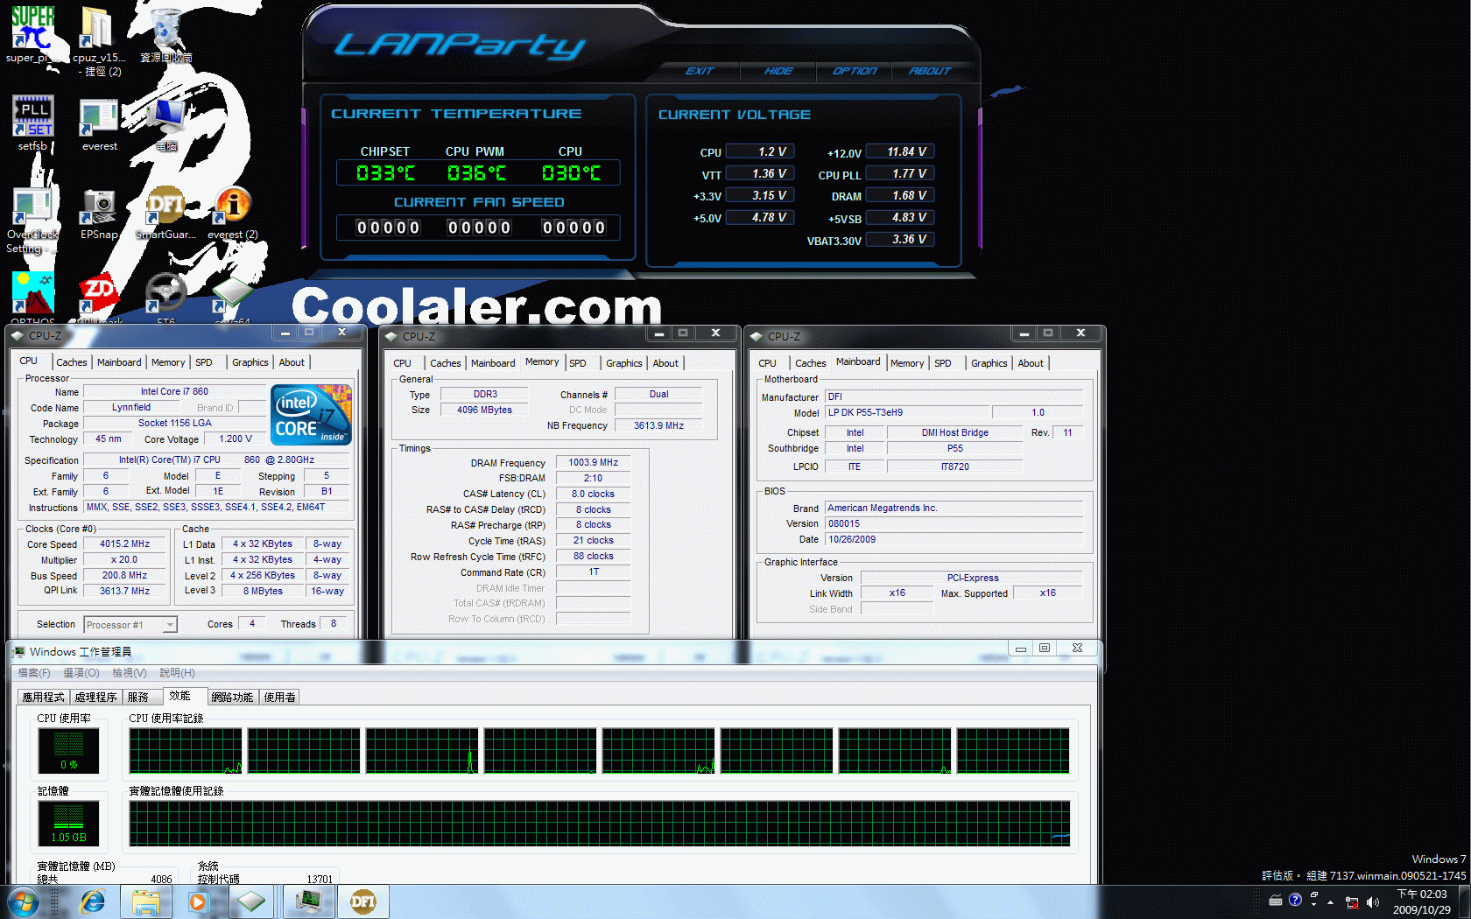Click HIDE in LANParty panel

click(778, 71)
